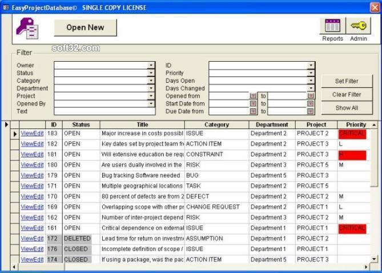The height and width of the screenshot is (273, 382).
Task: Apply filters with Set Filter button
Action: click(347, 81)
